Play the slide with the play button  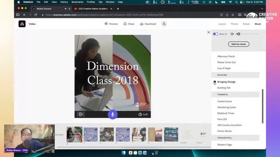point(80,114)
